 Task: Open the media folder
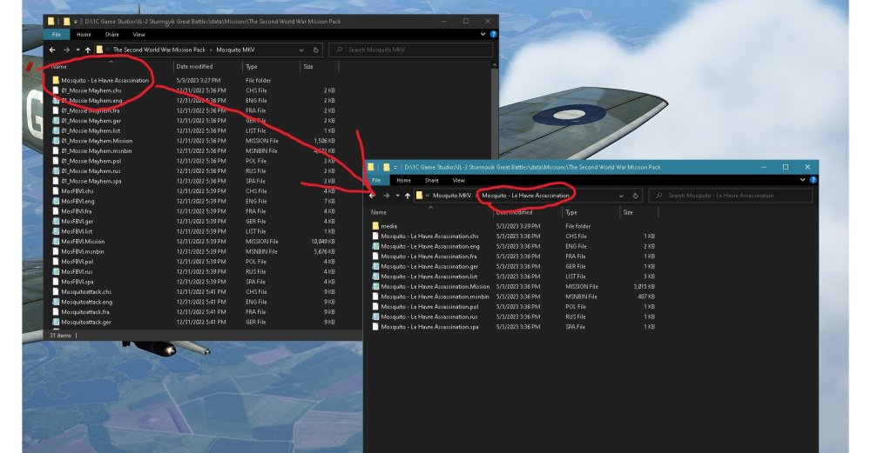(x=389, y=226)
